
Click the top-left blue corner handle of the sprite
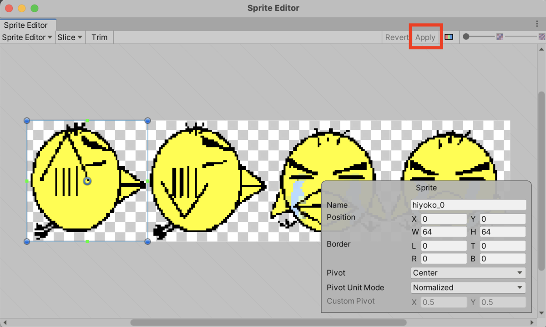[27, 120]
